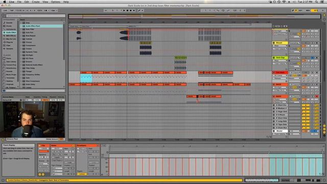
Task: Select the Audio Effects category
Action: pos(9,33)
